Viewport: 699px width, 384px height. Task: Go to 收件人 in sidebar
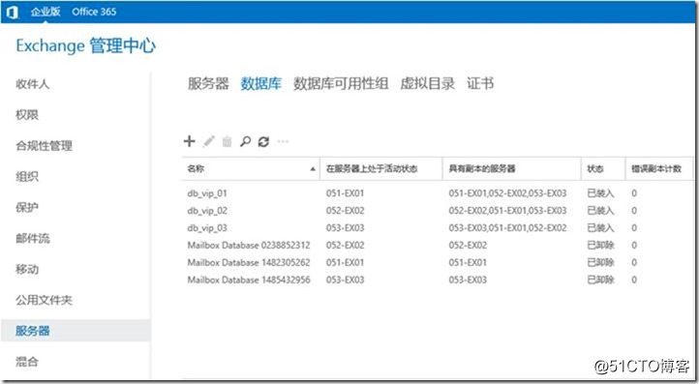(x=33, y=84)
